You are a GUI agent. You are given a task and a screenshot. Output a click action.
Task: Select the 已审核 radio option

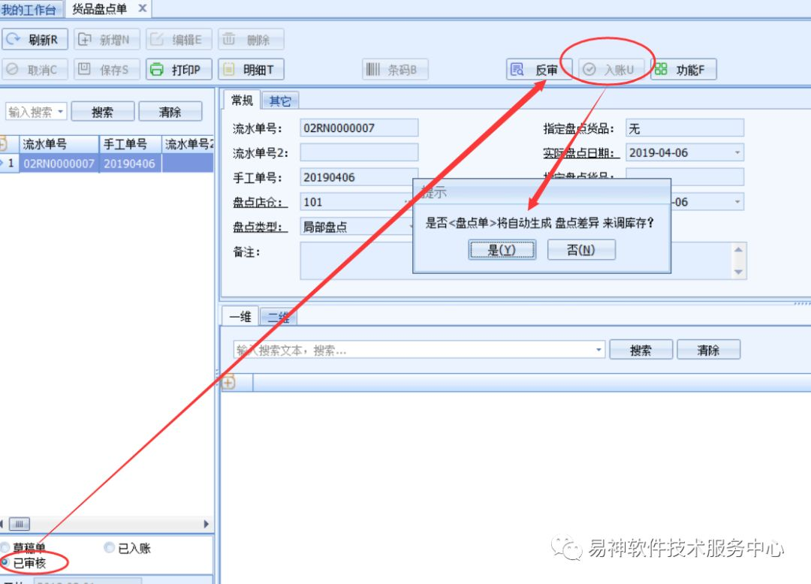(6, 562)
